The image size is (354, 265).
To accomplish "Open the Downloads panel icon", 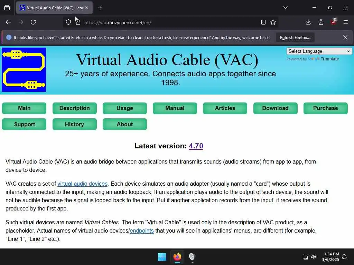I will (308, 22).
